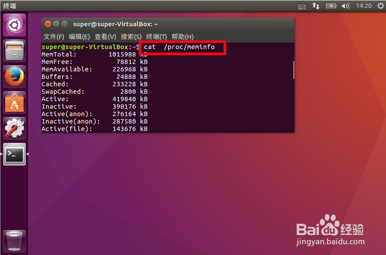
Task: Click the Active: 419840 kB line
Action: [95, 99]
